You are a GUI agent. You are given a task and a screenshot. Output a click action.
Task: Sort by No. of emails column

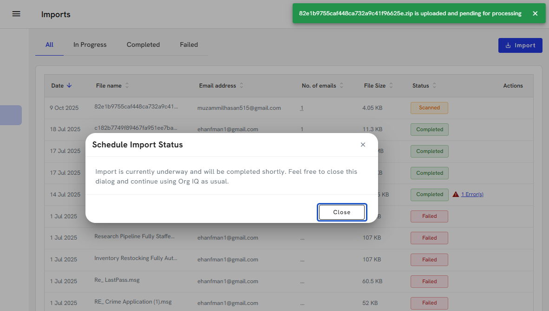click(341, 86)
